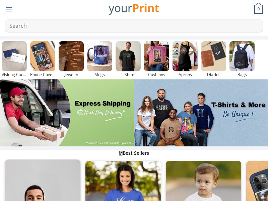Open the Mugs category

coord(99,59)
